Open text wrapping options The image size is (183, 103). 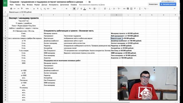[114, 9]
